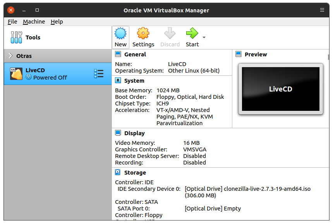
Task: Click the Preview section icon
Action: 239,54
